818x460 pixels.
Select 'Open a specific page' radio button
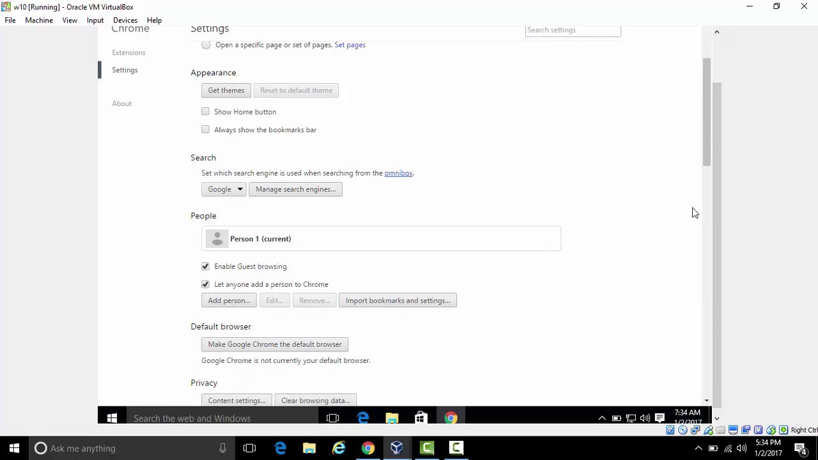pos(206,45)
